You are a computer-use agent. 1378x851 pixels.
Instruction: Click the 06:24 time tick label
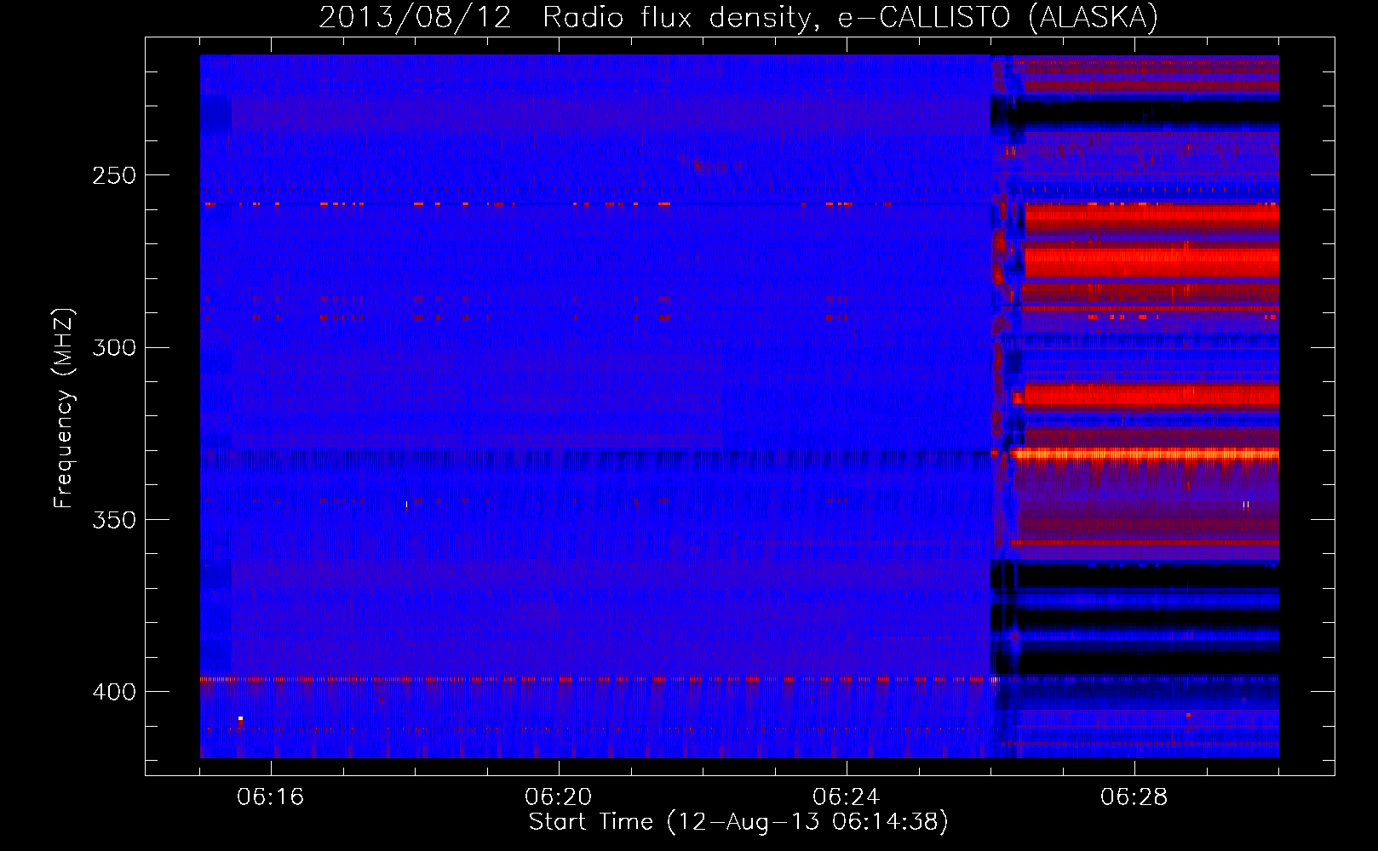point(847,797)
